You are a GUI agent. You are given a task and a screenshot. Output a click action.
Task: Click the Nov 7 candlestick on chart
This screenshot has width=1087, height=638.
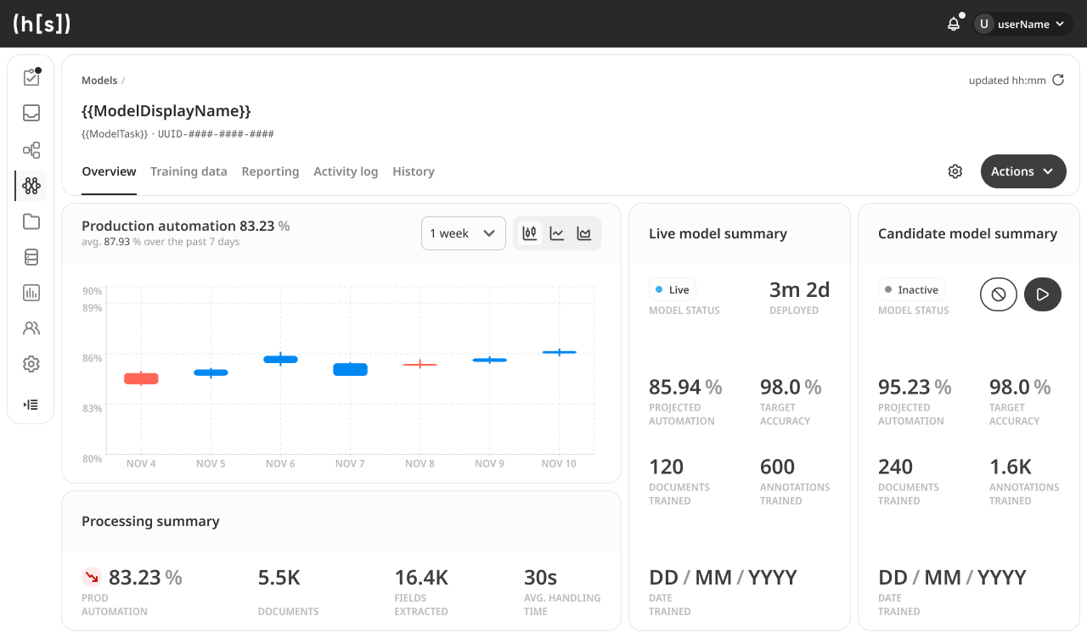point(350,369)
